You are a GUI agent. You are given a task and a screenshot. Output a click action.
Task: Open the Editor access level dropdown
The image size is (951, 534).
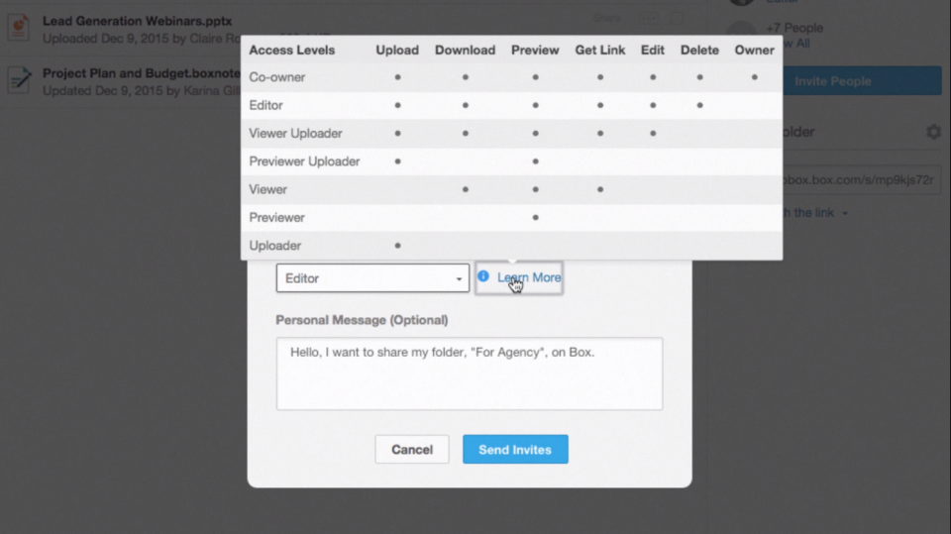pyautogui.click(x=372, y=278)
